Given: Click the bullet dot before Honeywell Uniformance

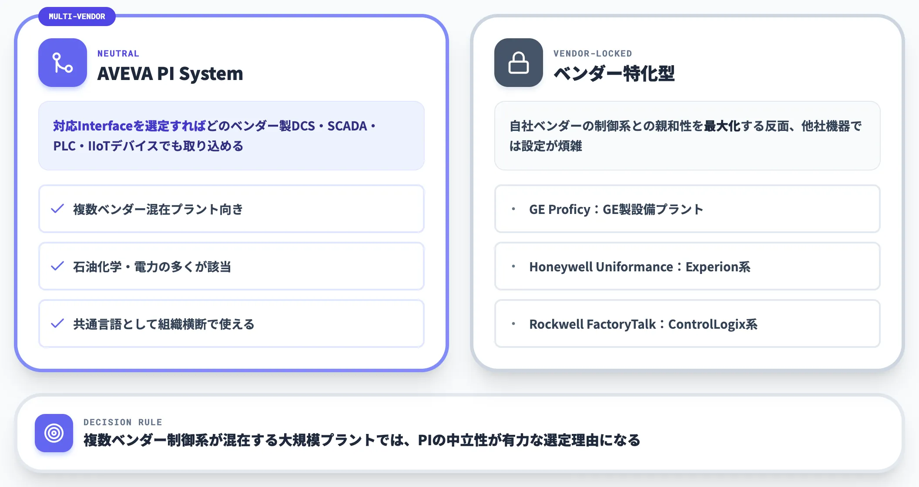Looking at the screenshot, I should click(x=513, y=266).
